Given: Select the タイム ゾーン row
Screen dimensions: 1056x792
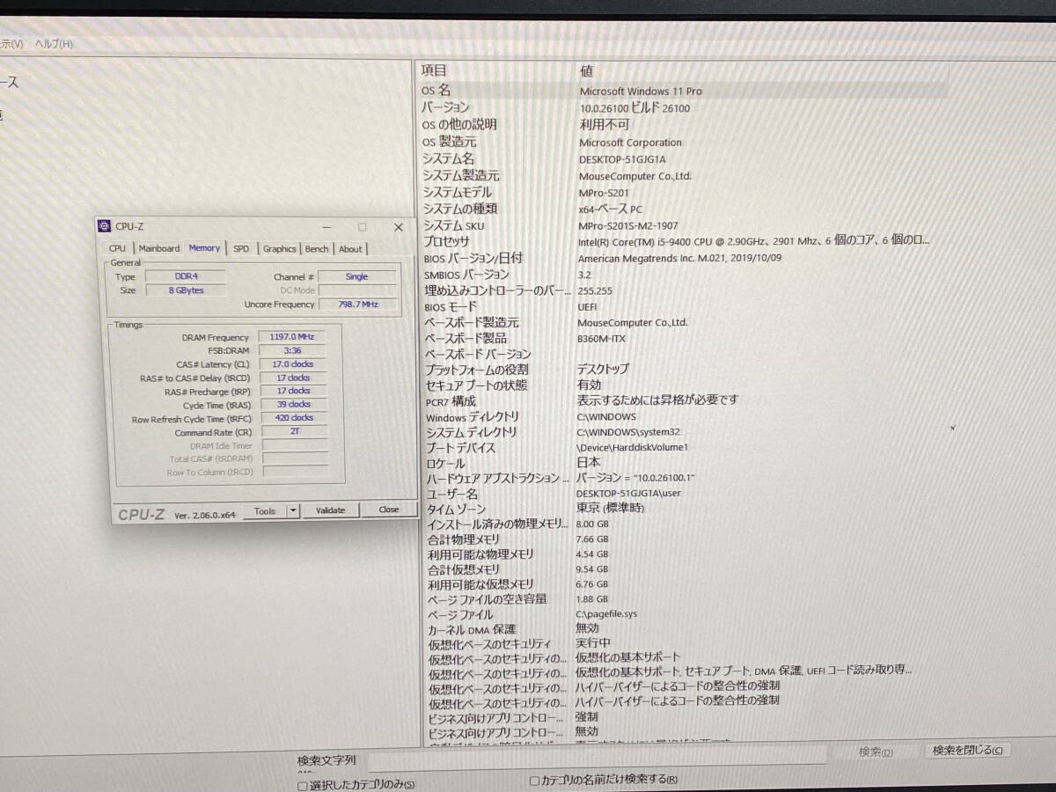Looking at the screenshot, I should pos(684,509).
